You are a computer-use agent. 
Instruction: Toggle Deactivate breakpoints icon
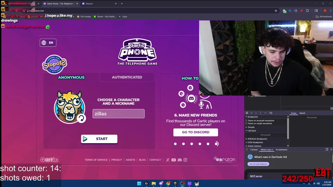pos(271,113)
